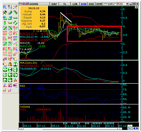
Task: Click the SYM button in header
Action: tap(99, 4)
